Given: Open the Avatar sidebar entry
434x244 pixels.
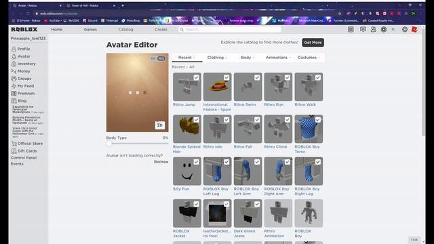Looking at the screenshot, I should 21,56.
